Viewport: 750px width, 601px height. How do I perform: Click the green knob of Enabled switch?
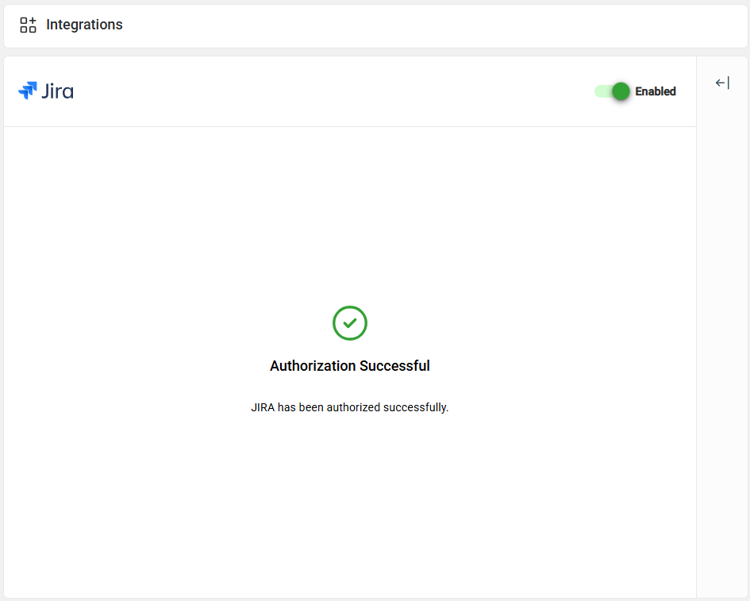pos(621,91)
